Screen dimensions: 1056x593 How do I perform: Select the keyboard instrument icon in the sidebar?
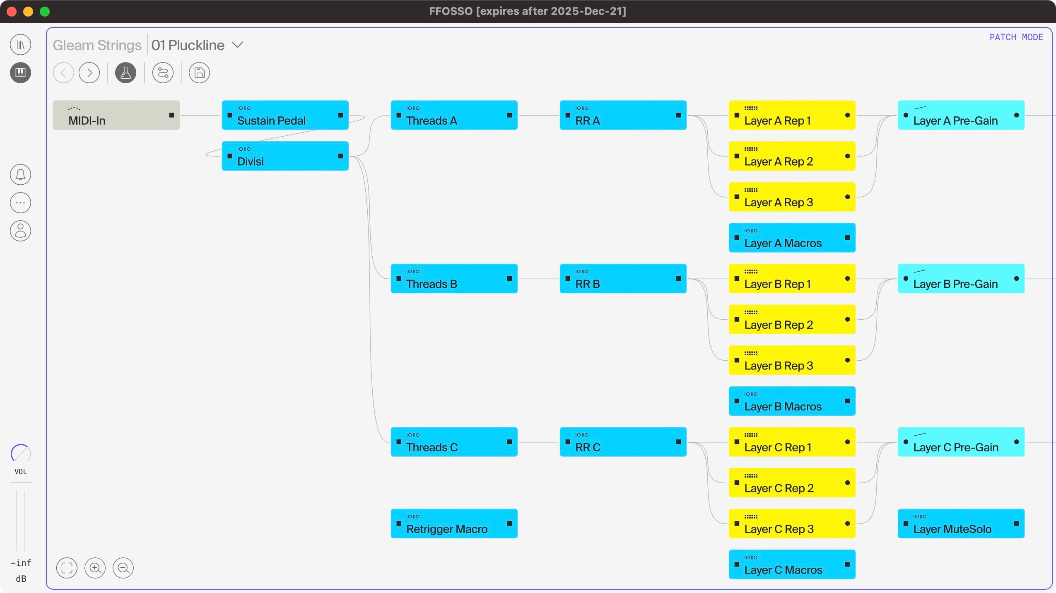(x=20, y=73)
